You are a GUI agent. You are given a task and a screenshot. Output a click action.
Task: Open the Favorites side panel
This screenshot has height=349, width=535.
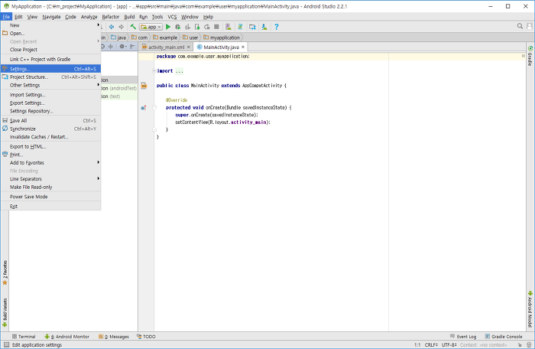coord(5,272)
